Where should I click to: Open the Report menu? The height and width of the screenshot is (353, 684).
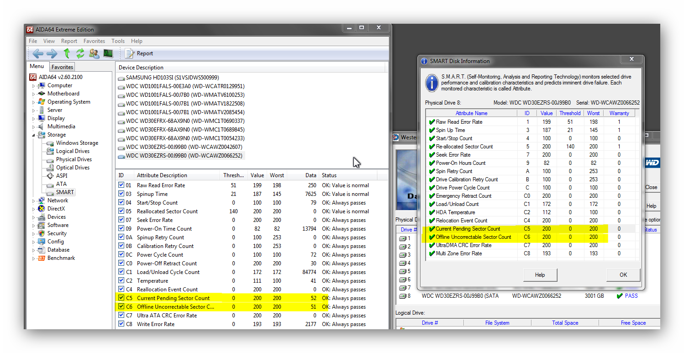point(69,41)
